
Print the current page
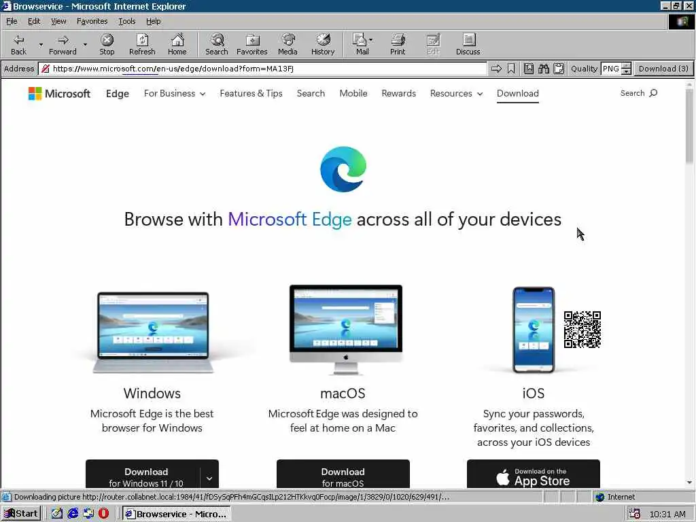[x=398, y=44]
